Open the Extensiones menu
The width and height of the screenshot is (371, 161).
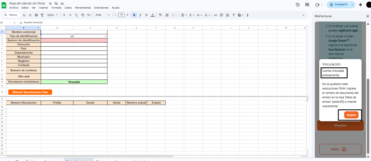[101, 8]
